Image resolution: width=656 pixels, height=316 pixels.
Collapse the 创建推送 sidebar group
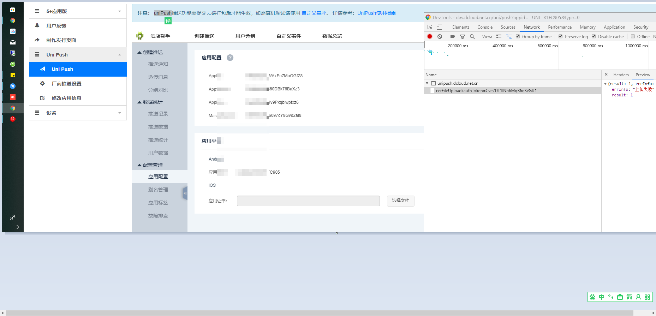tap(139, 52)
